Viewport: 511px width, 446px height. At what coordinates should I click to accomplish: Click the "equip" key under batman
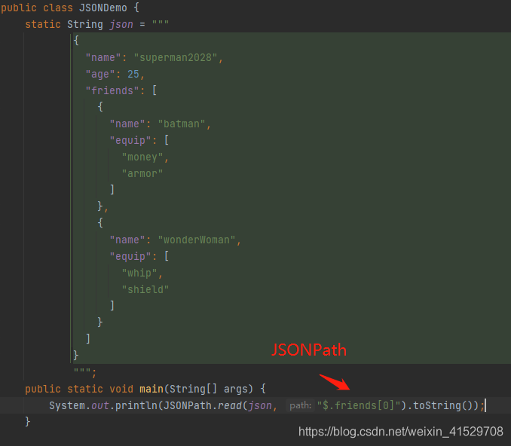point(130,140)
